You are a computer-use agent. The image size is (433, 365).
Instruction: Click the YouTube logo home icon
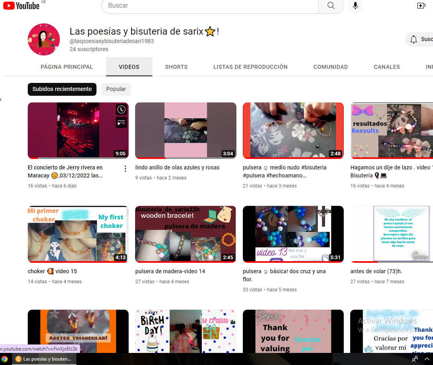click(21, 6)
